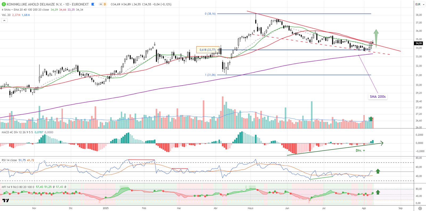Click the orange D market status badge

(x=105, y=4)
